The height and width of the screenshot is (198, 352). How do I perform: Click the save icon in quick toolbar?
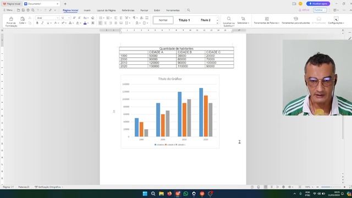[x=23, y=10]
